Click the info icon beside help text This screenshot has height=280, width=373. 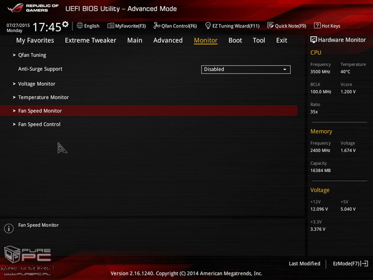pos(9,228)
